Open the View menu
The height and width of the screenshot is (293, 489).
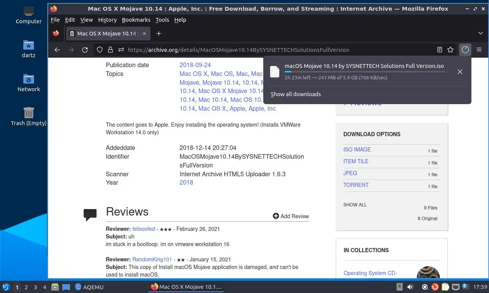pos(87,20)
